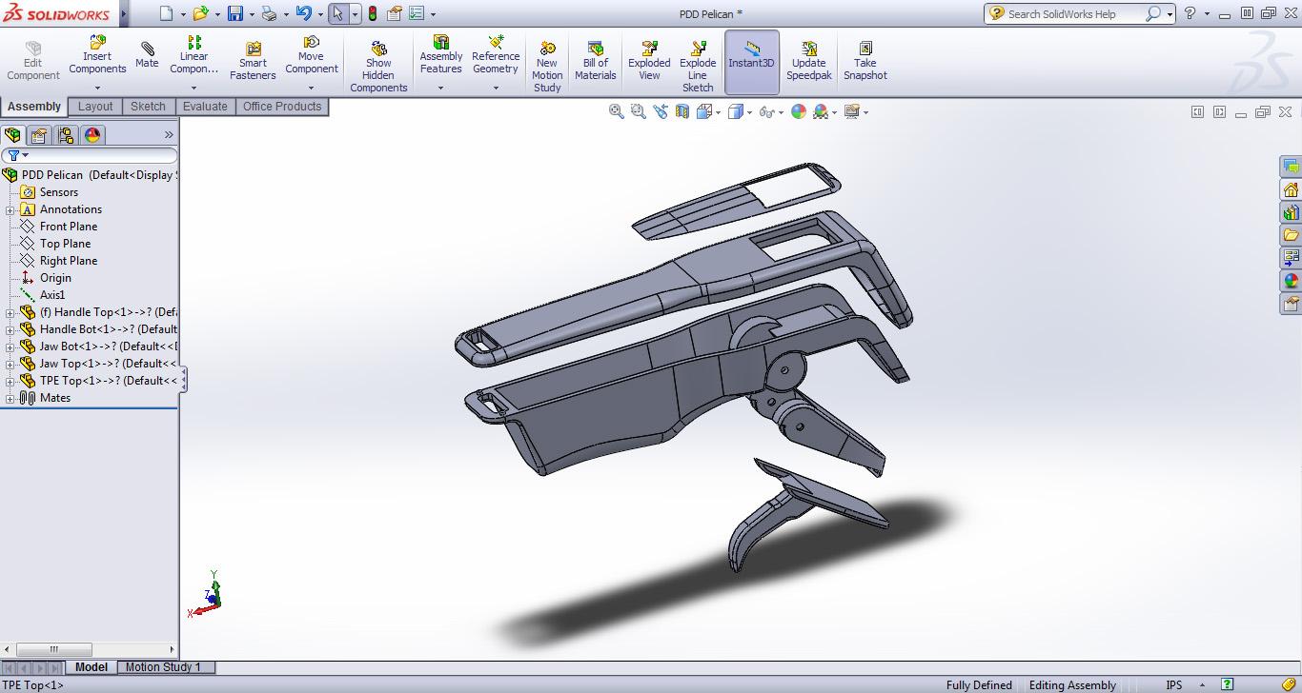Click Show Hidden Components
The image size is (1302, 693).
(378, 67)
